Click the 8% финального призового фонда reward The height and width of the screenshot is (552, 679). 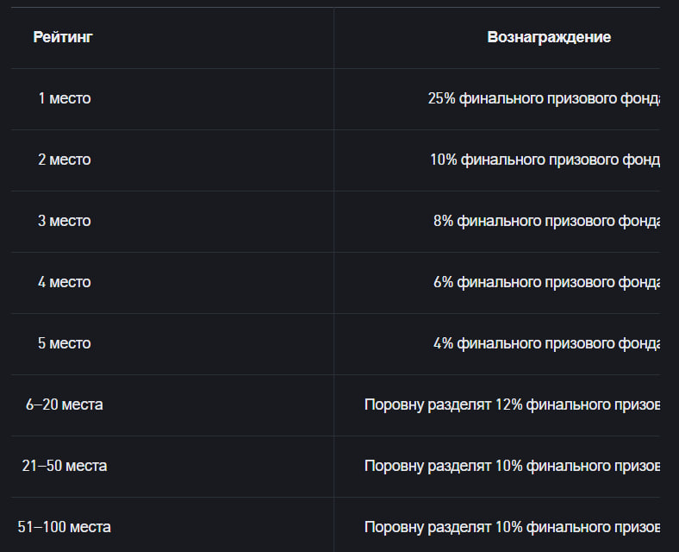(x=546, y=221)
